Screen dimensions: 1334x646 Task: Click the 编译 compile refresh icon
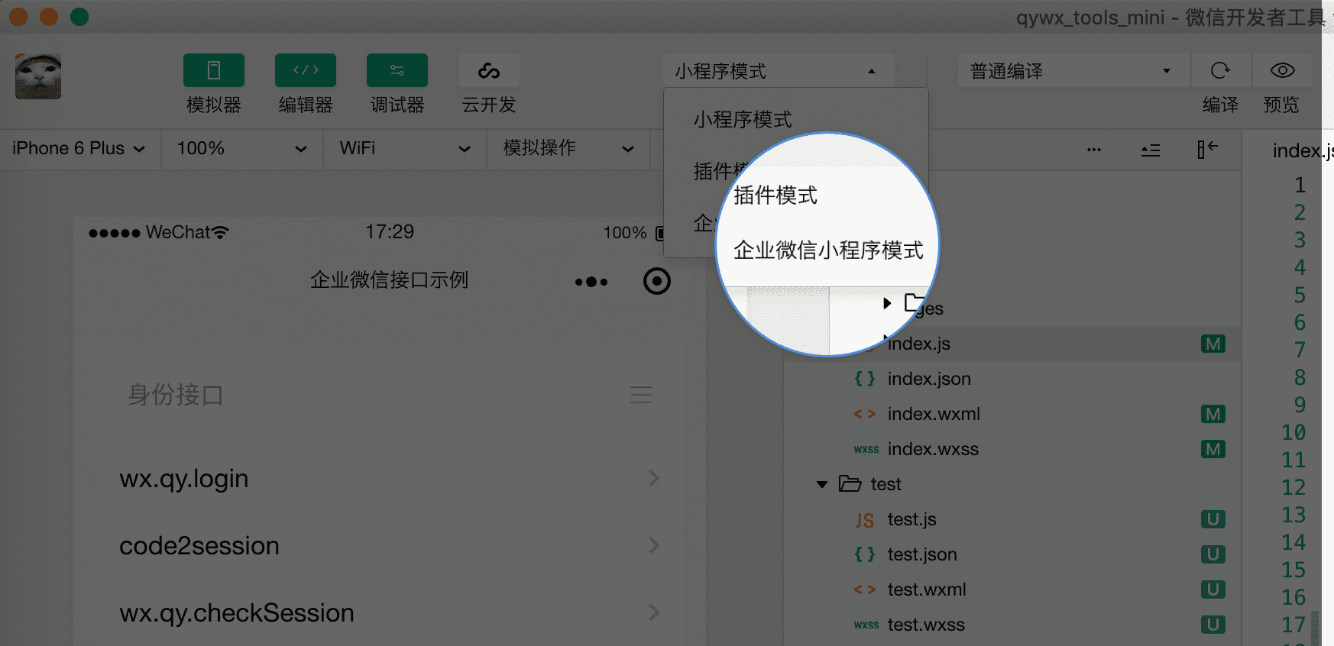[1220, 70]
